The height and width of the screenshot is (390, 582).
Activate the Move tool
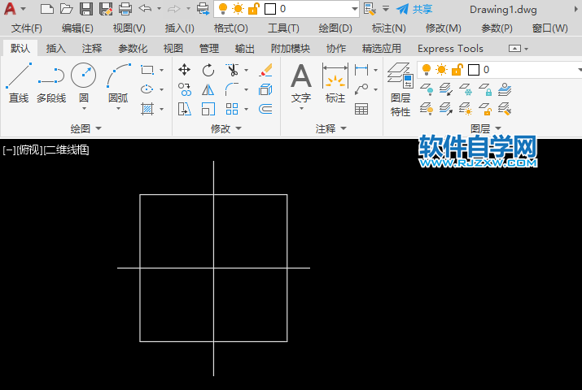(185, 70)
